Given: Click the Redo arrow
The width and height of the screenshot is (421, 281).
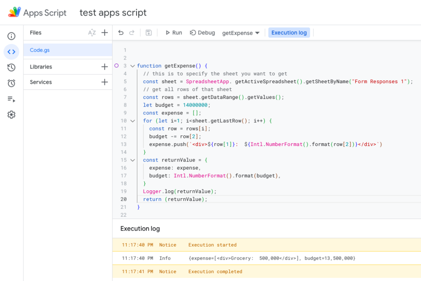Looking at the screenshot, I should [x=132, y=33].
